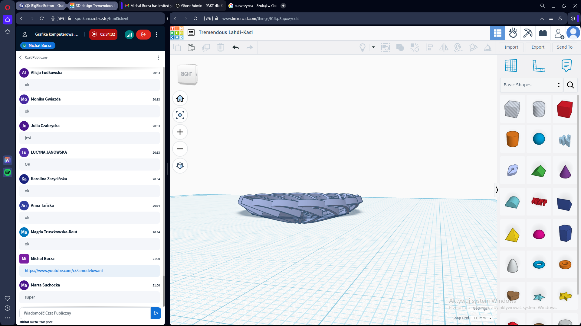Screen dimensions: 581x326
Task: Click the Export button
Action: (x=538, y=47)
